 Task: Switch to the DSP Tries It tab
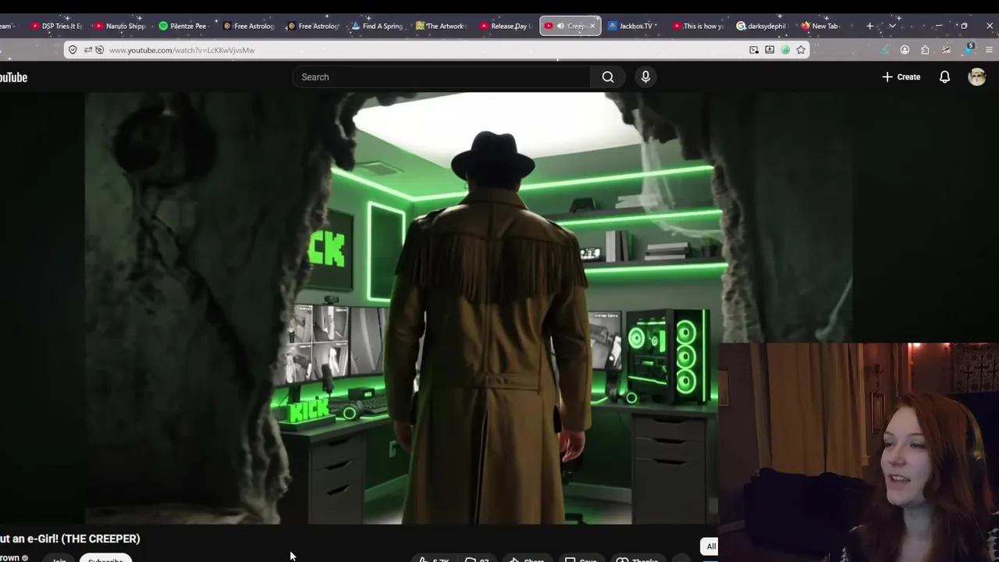[x=57, y=26]
